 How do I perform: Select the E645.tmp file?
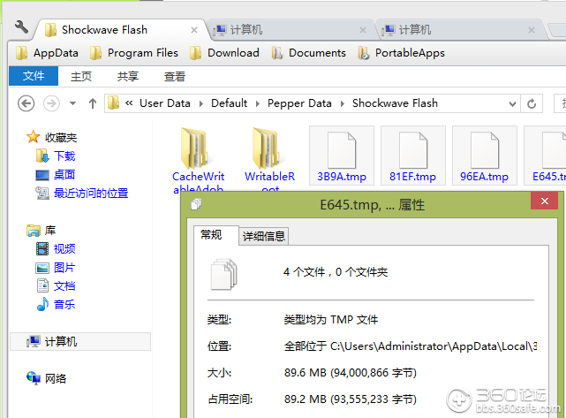coord(545,156)
